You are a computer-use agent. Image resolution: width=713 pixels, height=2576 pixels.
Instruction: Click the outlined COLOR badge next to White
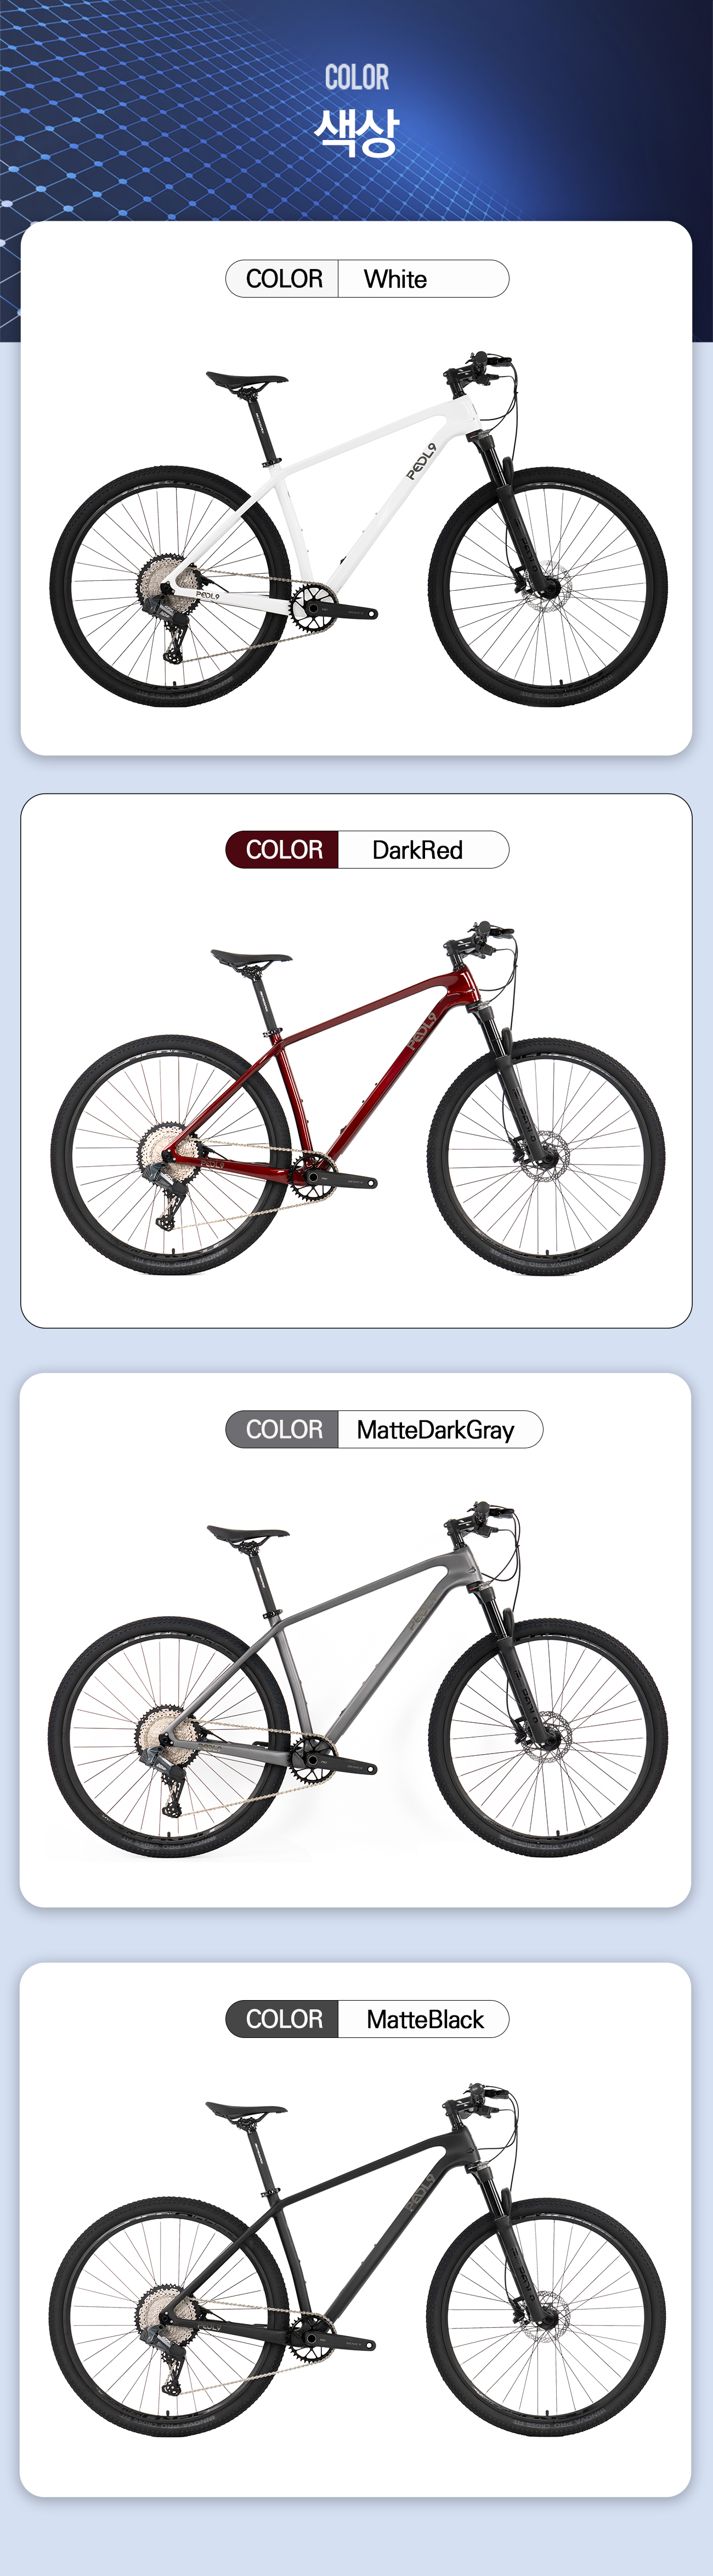[x=282, y=279]
